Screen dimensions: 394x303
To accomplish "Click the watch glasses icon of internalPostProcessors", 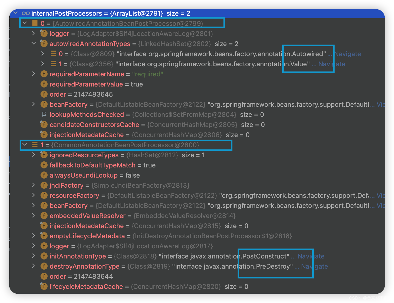I will pyautogui.click(x=26, y=13).
